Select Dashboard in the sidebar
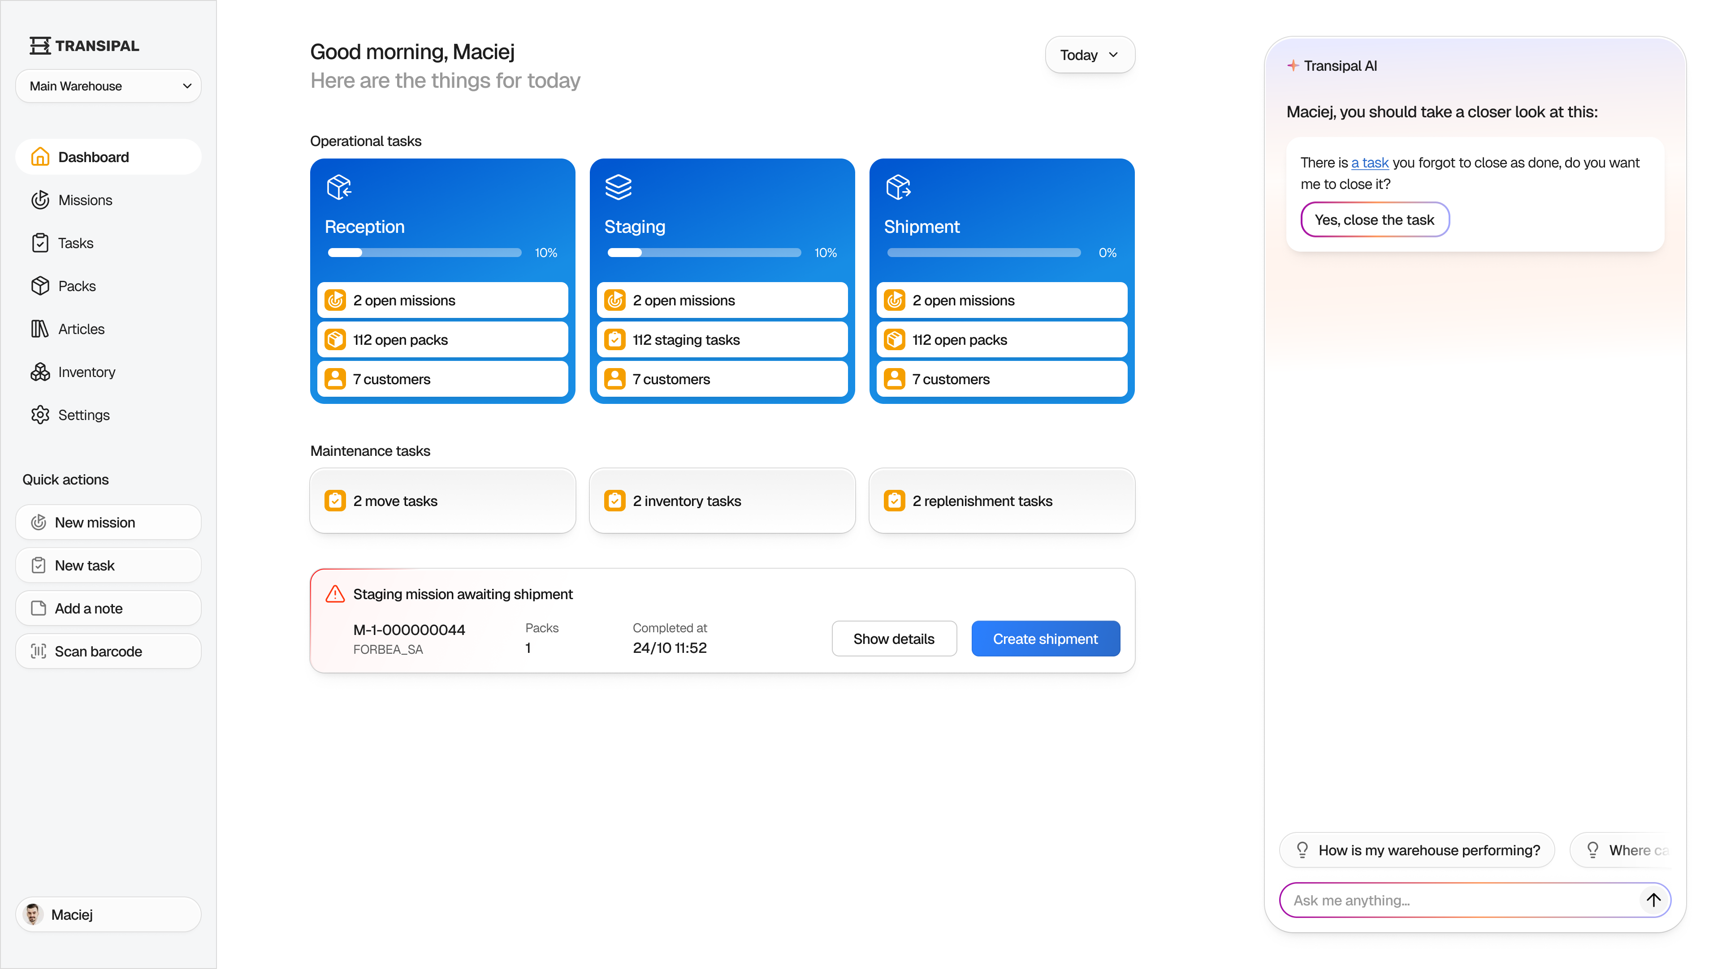 tap(108, 157)
